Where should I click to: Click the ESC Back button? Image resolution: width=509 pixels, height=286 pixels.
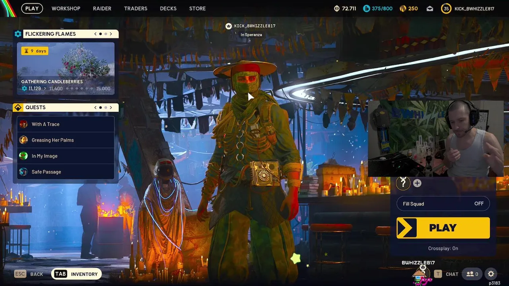[29, 274]
